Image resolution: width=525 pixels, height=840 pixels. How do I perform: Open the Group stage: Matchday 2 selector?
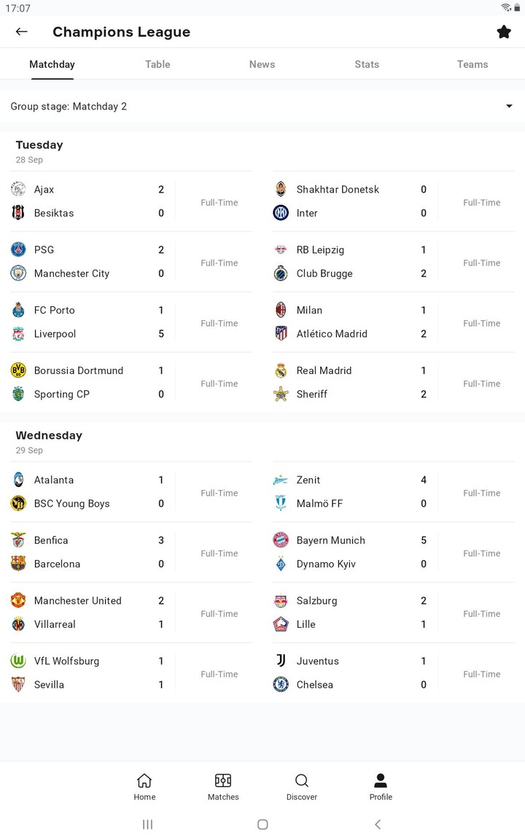(69, 106)
